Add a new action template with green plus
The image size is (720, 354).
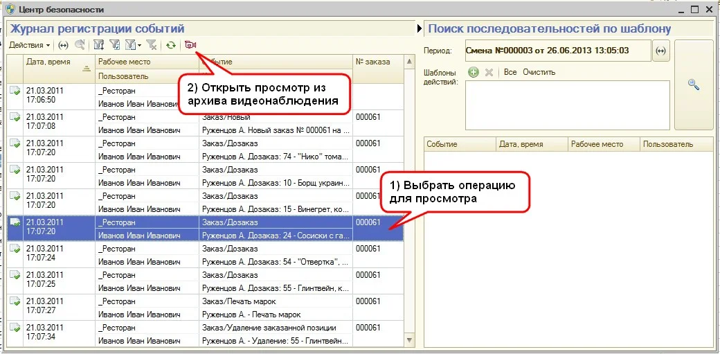(474, 72)
